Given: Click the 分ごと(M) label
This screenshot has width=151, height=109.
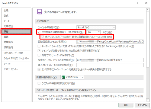Looking at the screenshot, I should 107,32.
